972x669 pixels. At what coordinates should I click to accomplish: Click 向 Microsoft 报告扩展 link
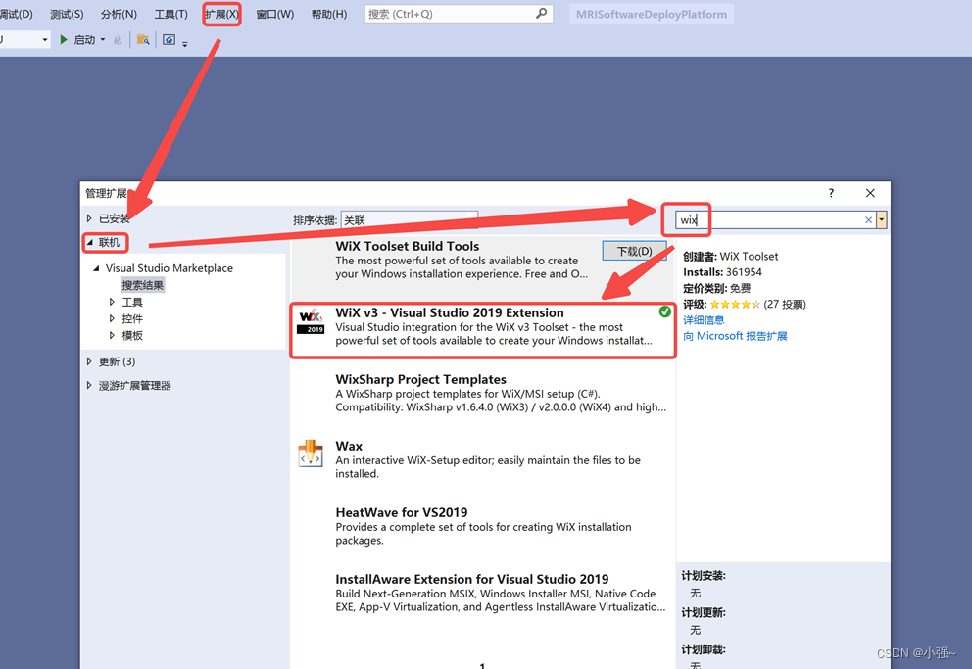click(x=735, y=336)
